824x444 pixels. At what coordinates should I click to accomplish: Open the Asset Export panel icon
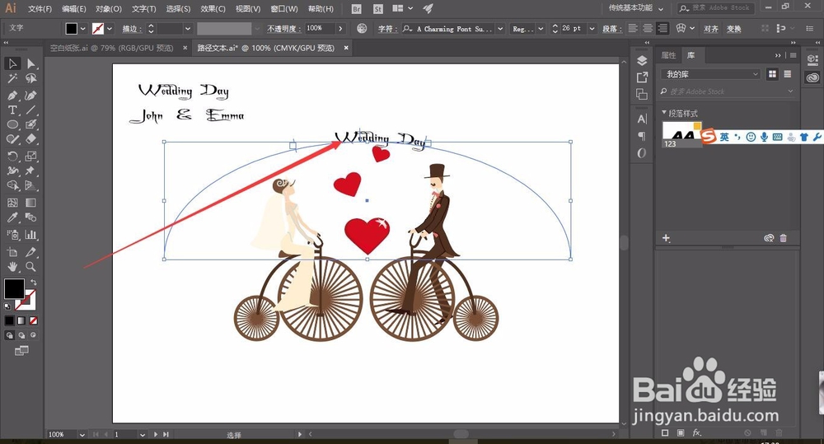point(642,77)
